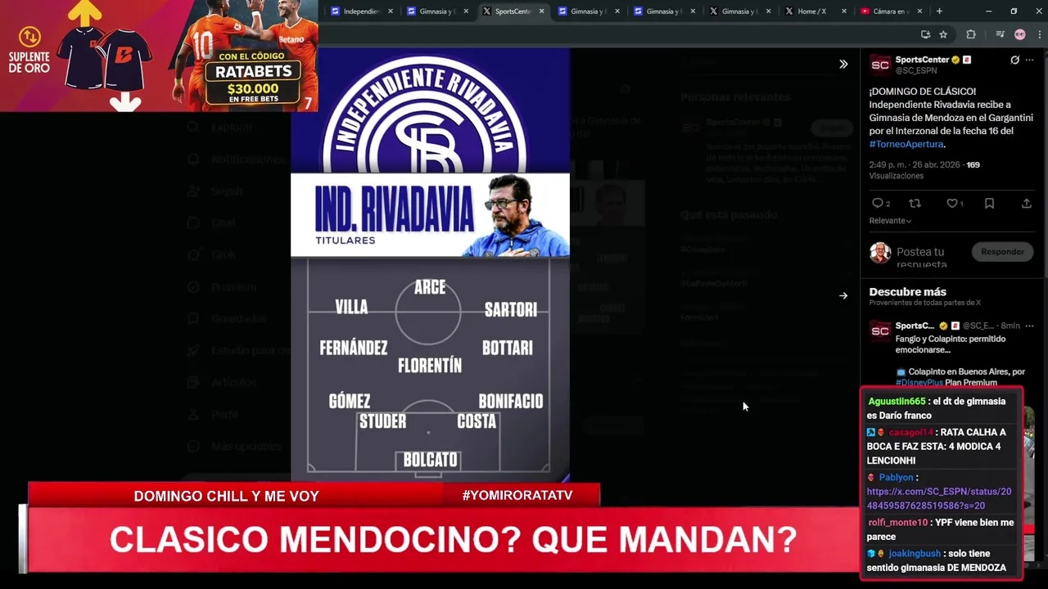Open the browser media control icon

click(1000, 34)
